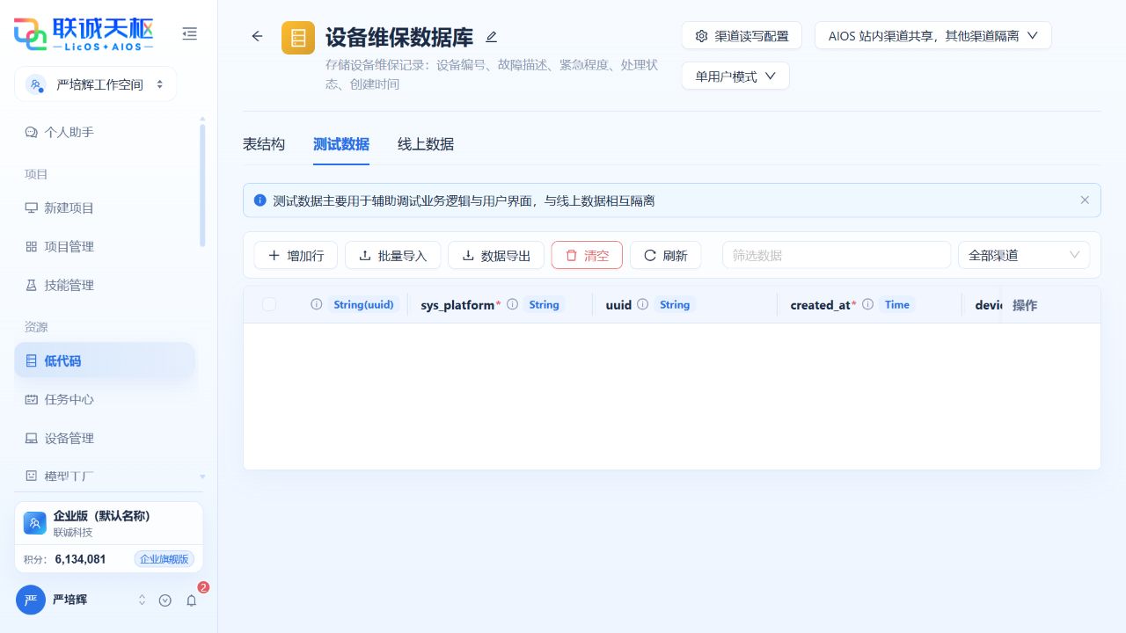Open the AIOS 站内渠道共享 dropdown
This screenshot has height=633, width=1126.
pyautogui.click(x=933, y=36)
